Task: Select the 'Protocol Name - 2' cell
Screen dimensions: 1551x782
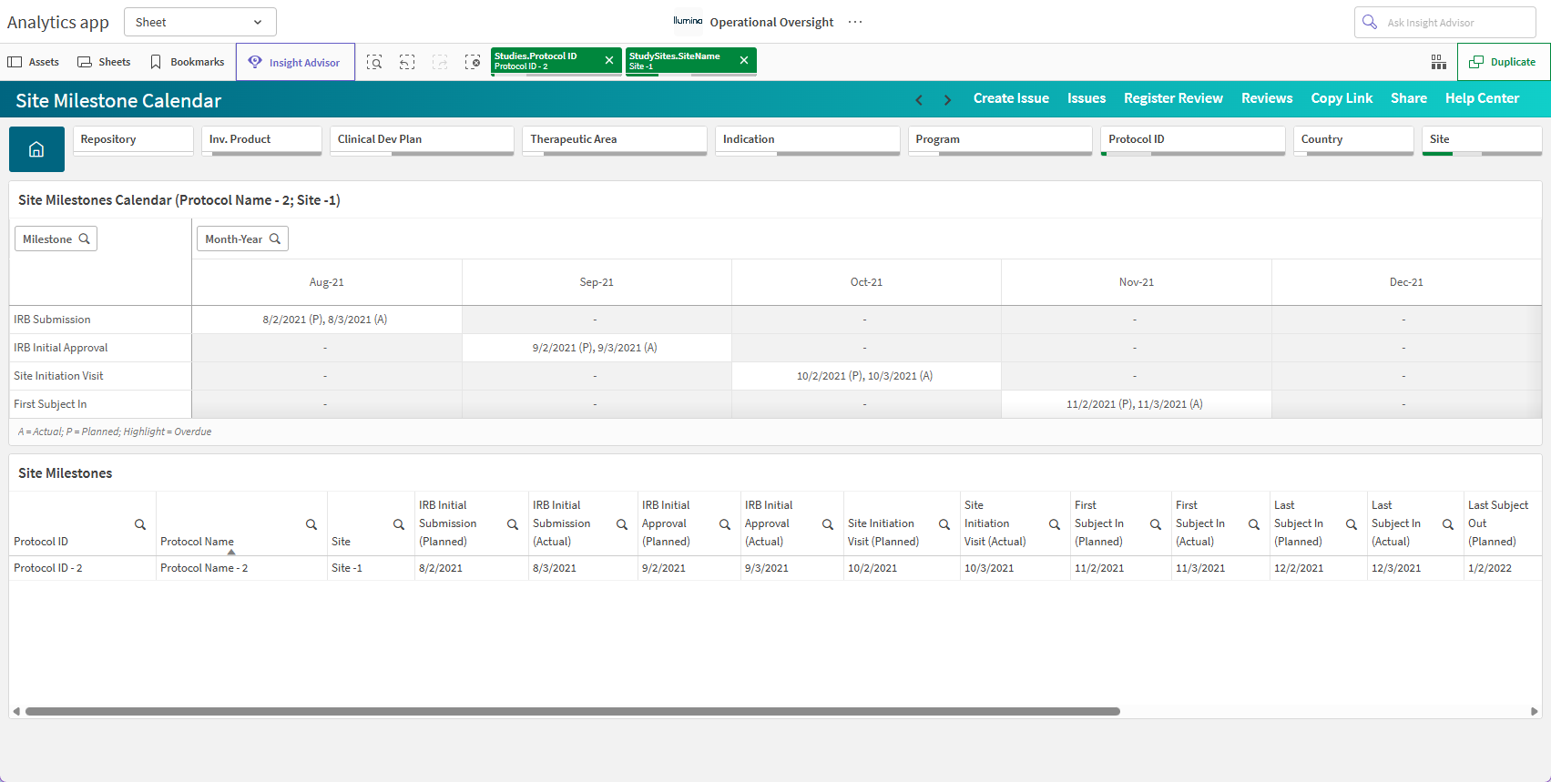Action: (241, 568)
